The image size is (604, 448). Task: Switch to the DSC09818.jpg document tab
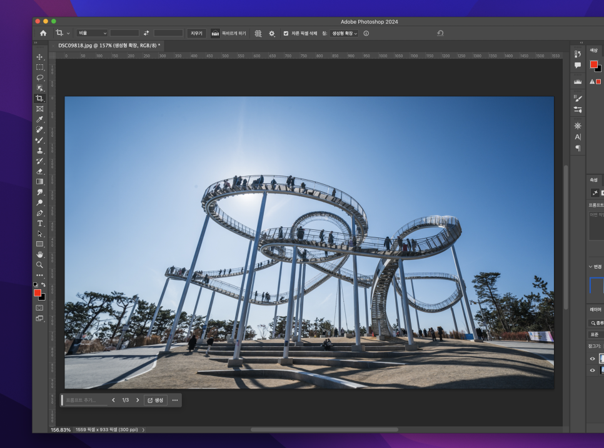click(x=109, y=46)
